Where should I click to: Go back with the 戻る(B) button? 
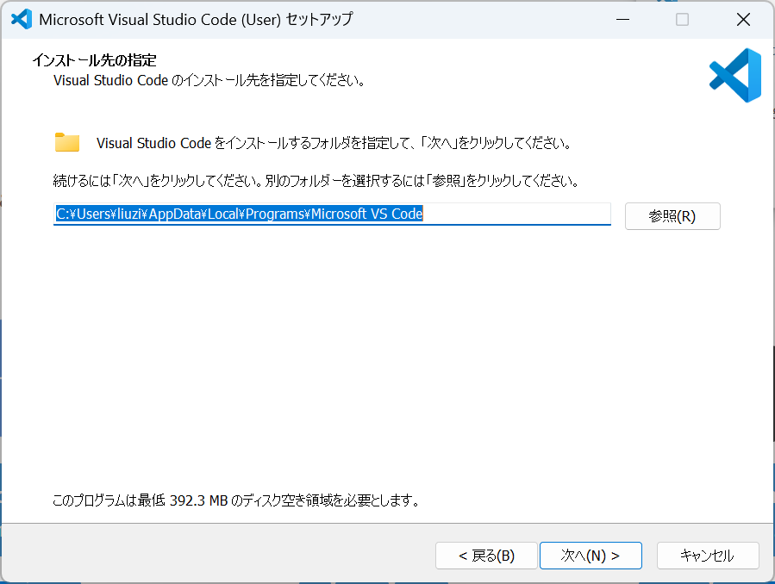click(x=486, y=556)
